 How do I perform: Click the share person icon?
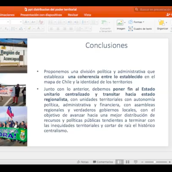pyautogui.click(x=168, y=14)
